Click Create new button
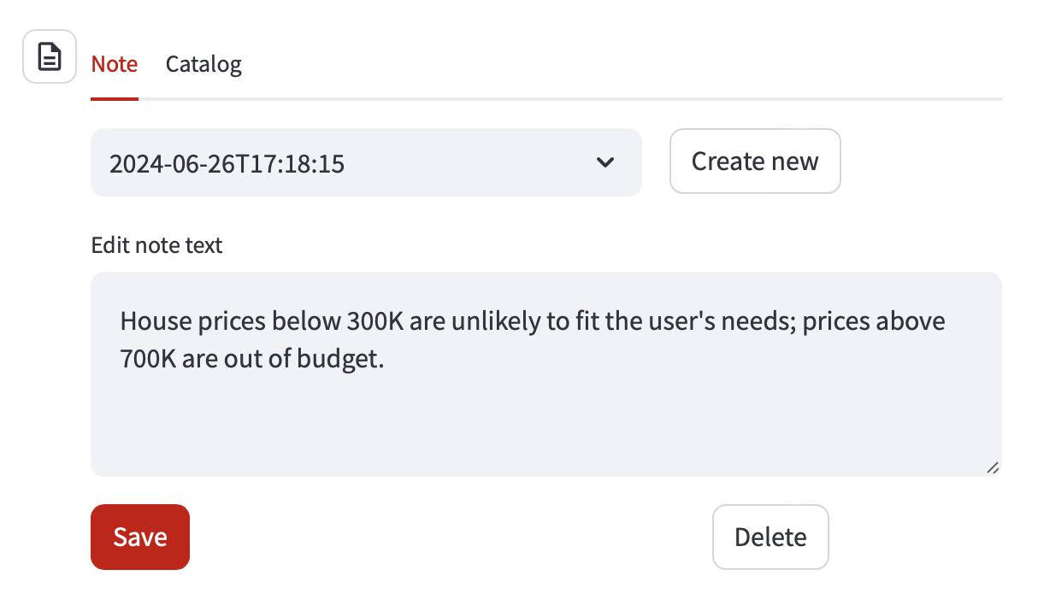 point(755,162)
